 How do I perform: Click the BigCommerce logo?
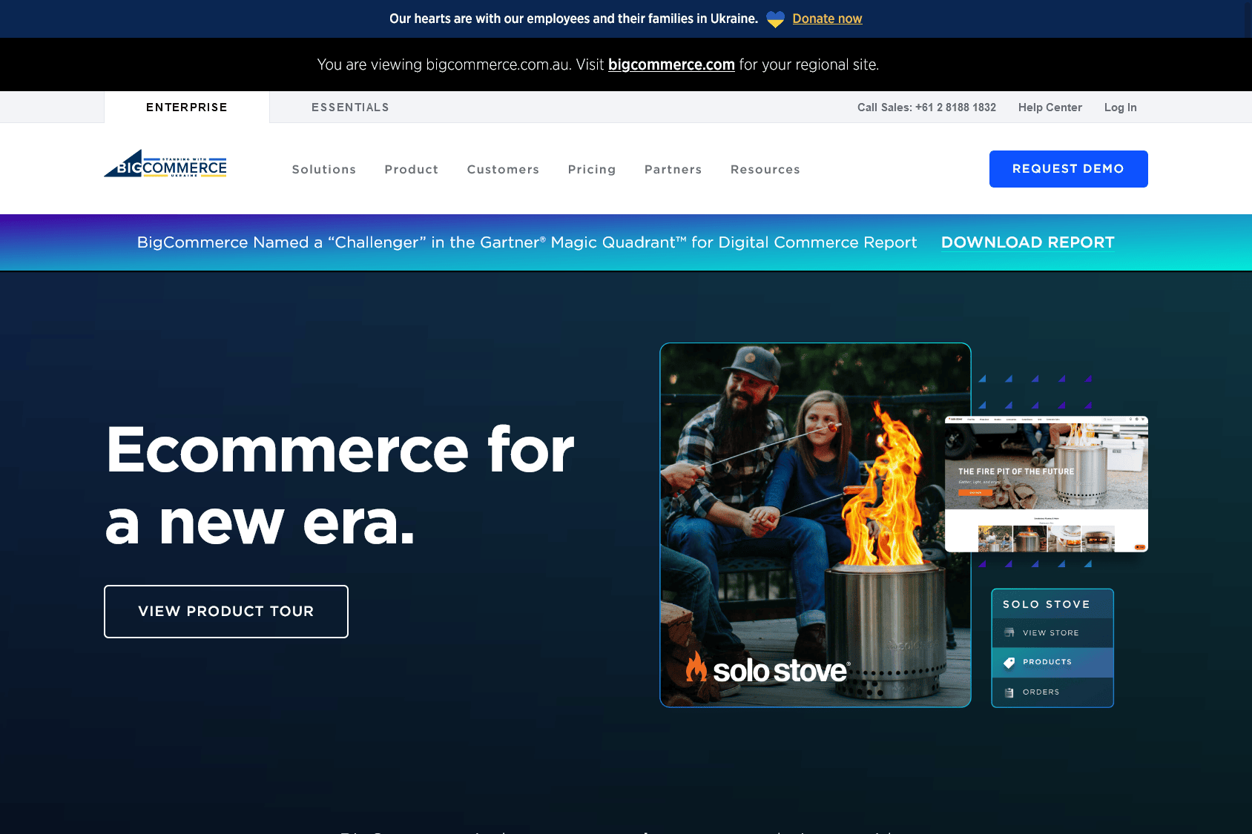pyautogui.click(x=165, y=164)
